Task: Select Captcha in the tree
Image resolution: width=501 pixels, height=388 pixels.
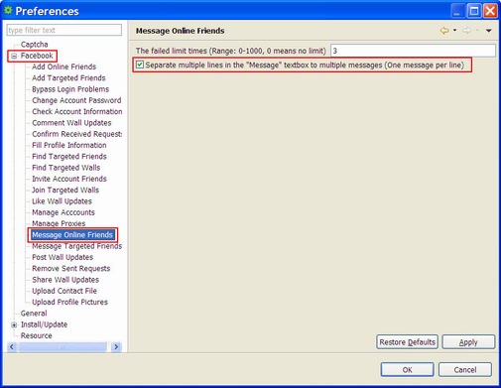Action: coord(34,45)
